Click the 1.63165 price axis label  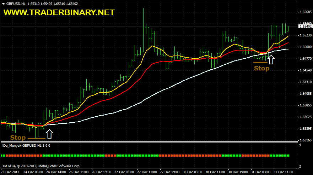[306, 140]
